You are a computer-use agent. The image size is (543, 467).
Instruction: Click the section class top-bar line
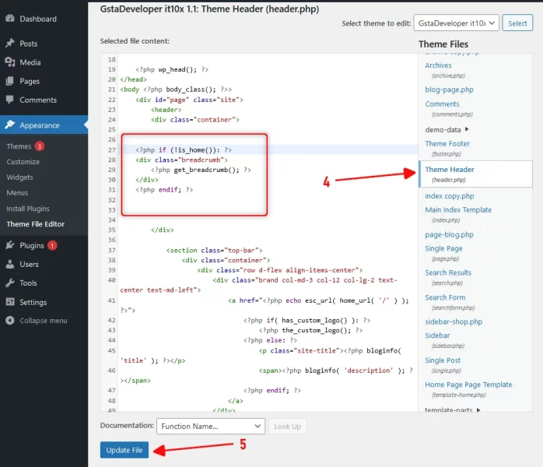[x=215, y=250]
